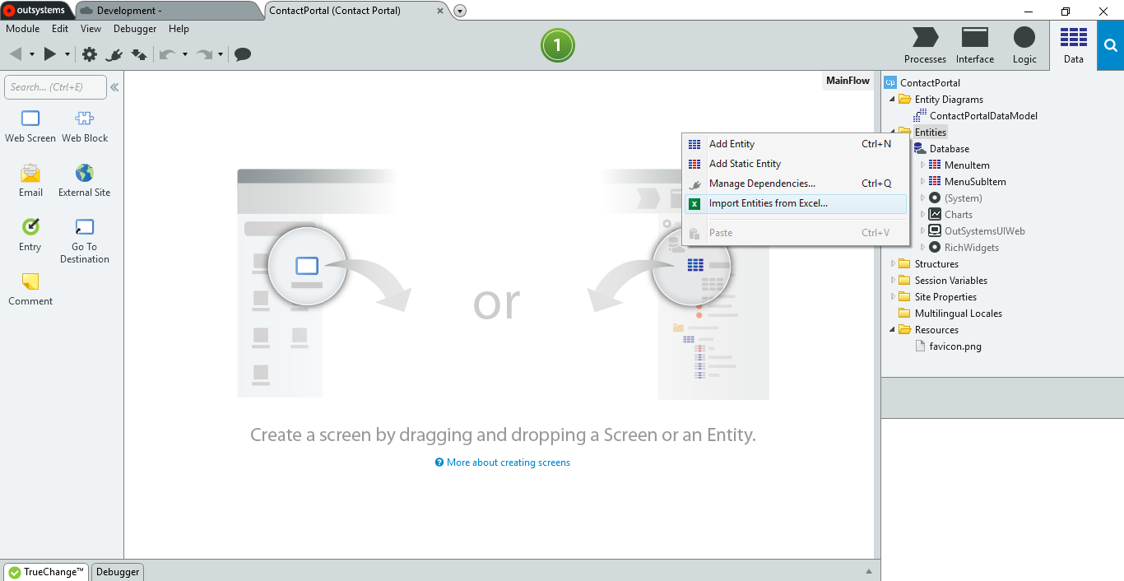
Task: Open the undo history dropdown arrow
Action: point(184,54)
